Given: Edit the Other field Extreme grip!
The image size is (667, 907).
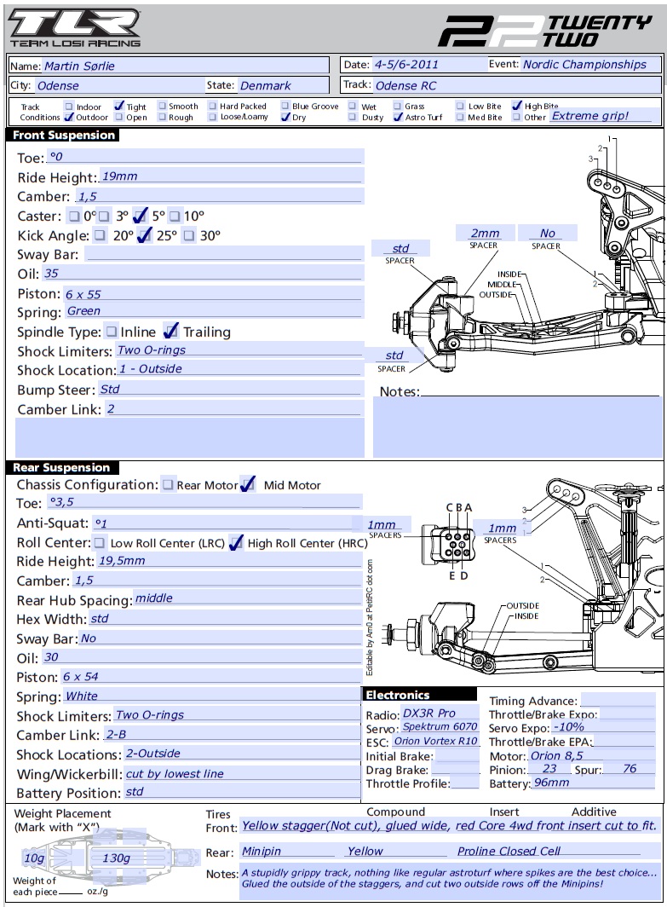Looking at the screenshot, I should click(x=604, y=116).
